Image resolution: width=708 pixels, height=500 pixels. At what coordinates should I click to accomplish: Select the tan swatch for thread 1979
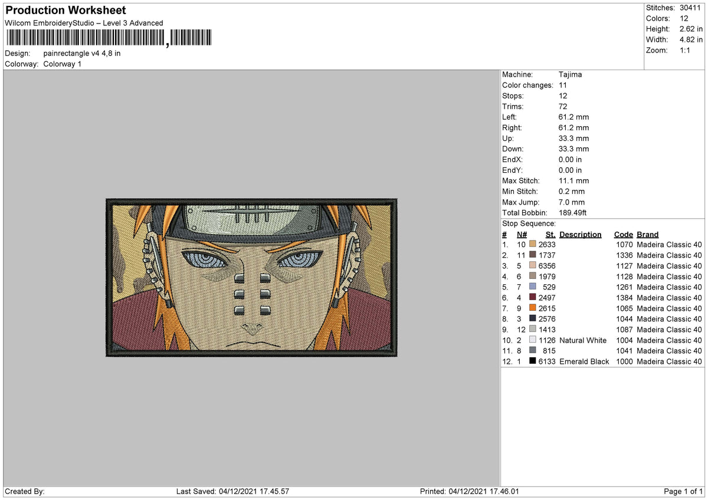pos(534,277)
